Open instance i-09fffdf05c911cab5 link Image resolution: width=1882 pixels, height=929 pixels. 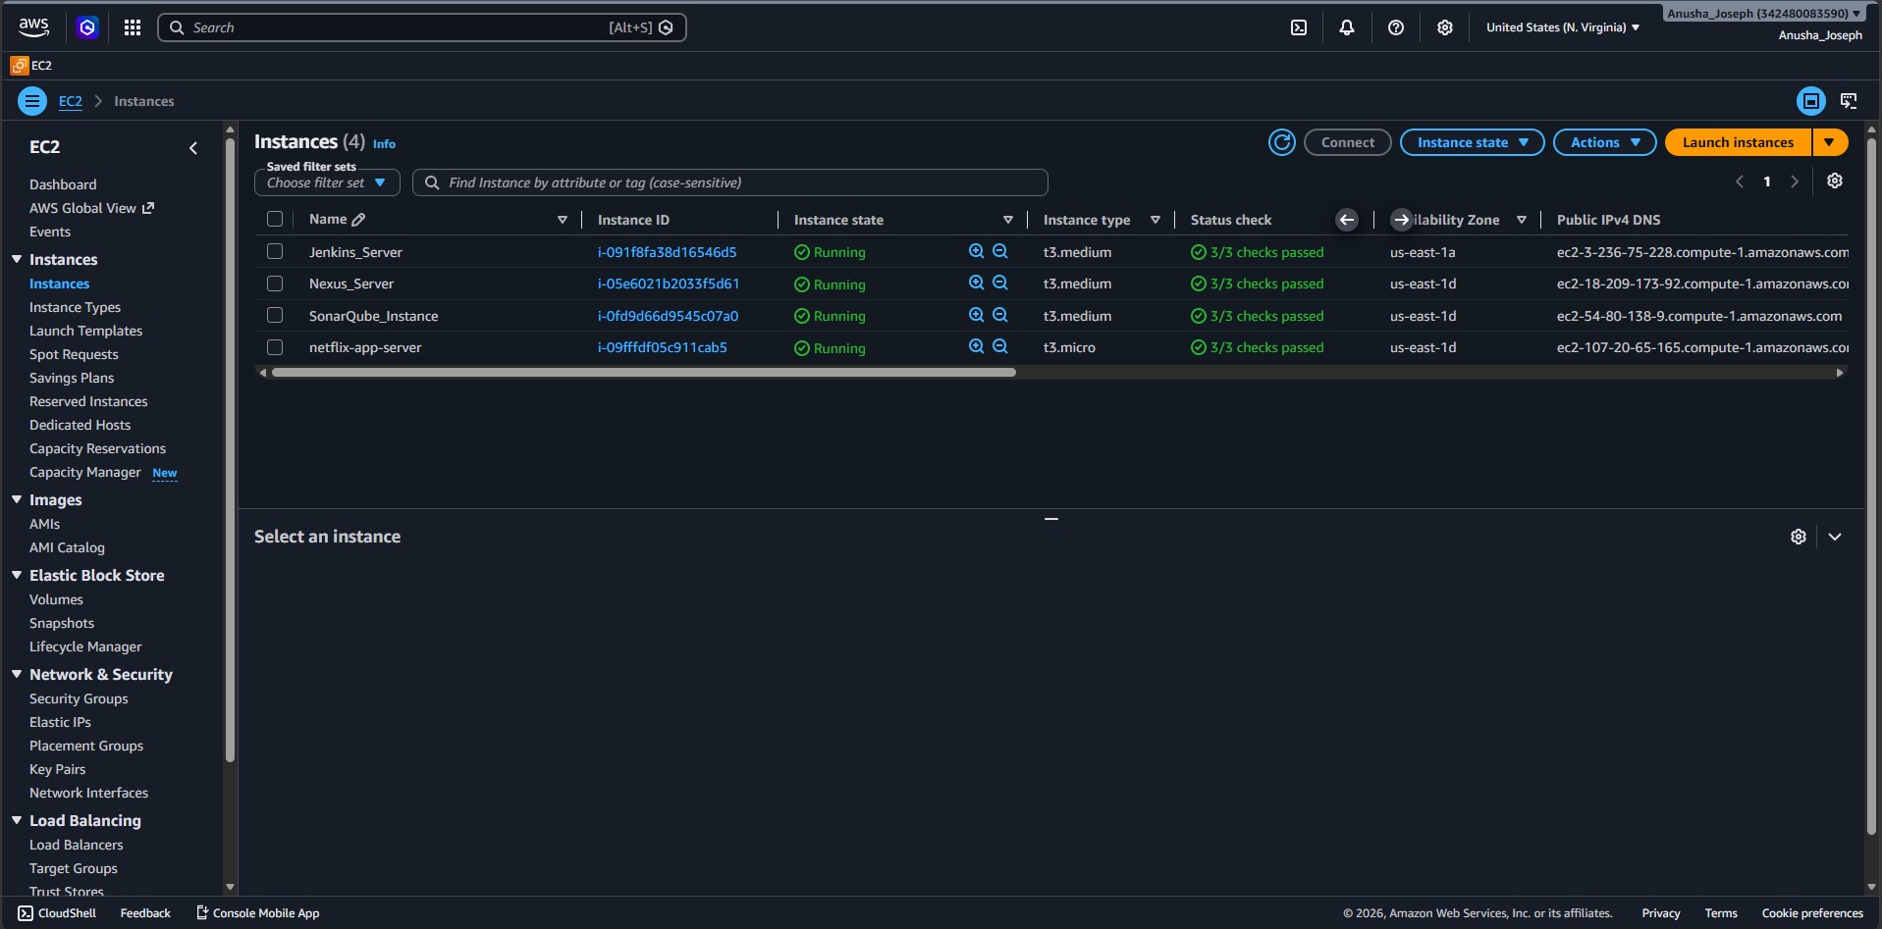click(x=663, y=347)
